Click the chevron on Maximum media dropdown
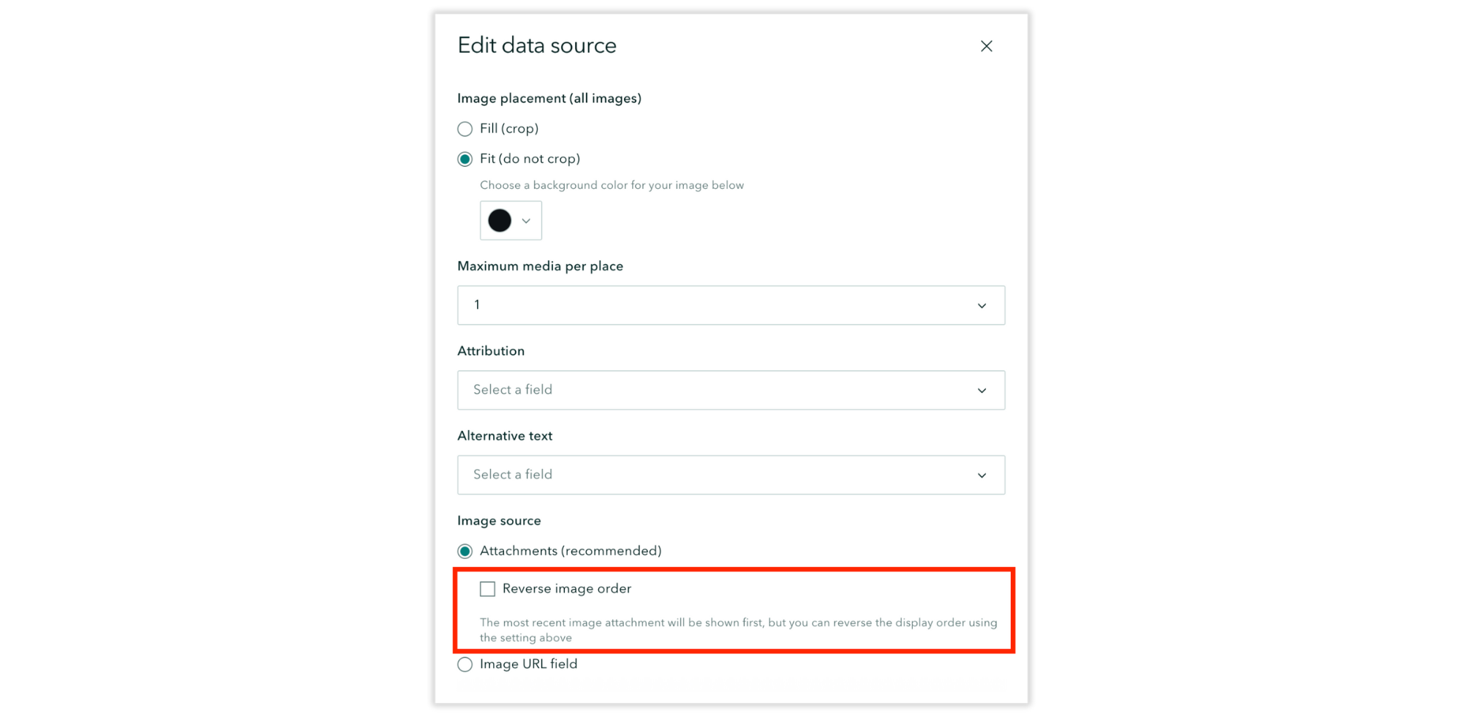Screen dimensions: 1463x717 pyautogui.click(x=982, y=305)
